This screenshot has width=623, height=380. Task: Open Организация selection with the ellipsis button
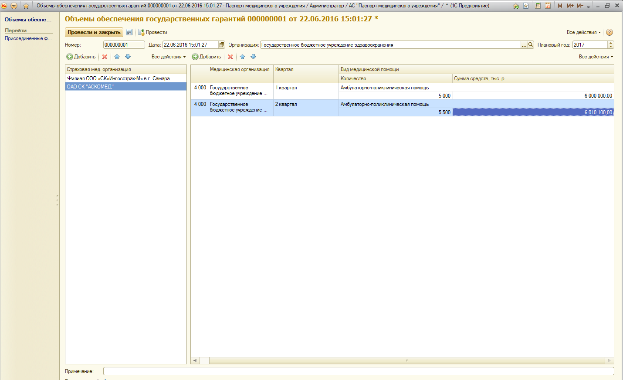[524, 45]
